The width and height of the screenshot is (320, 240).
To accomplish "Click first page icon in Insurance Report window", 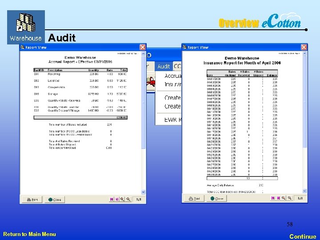I will point(273,198).
